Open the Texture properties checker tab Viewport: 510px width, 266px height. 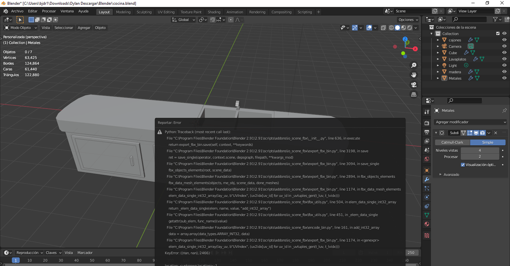point(427,235)
